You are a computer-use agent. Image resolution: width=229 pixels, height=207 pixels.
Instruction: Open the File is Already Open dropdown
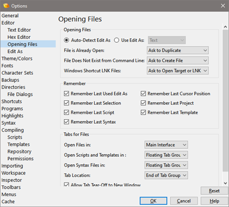tap(178, 50)
